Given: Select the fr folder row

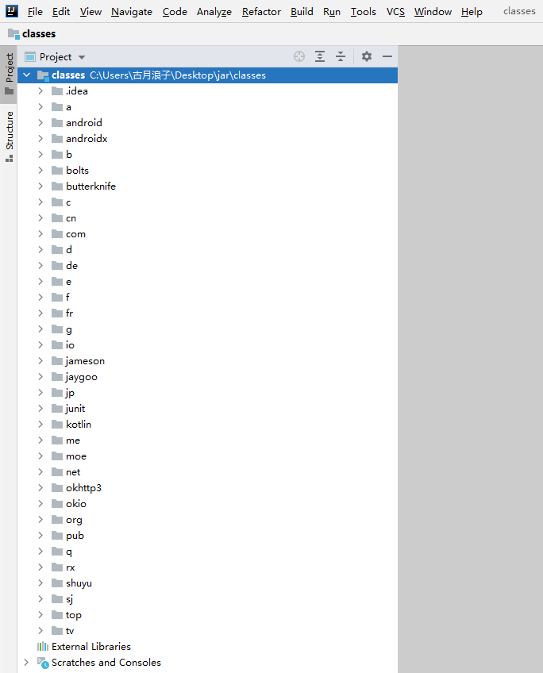Looking at the screenshot, I should pyautogui.click(x=207, y=313).
